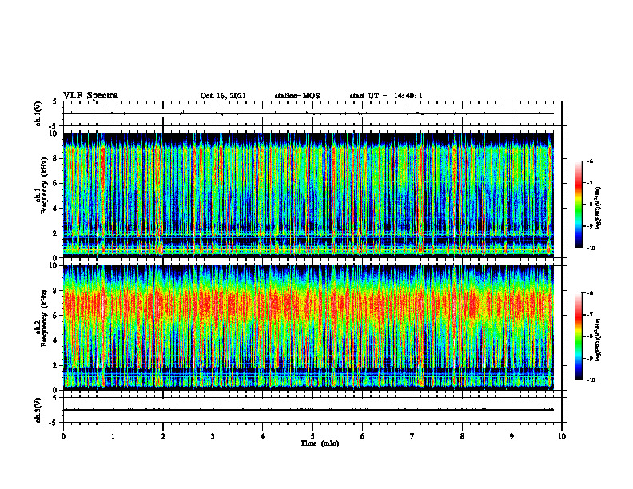The height and width of the screenshot is (489, 633).
Task: Click the "VLF Spectra" plot title
Action: click(x=90, y=96)
